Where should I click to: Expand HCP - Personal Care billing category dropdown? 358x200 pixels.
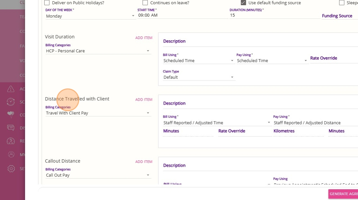coord(98,51)
